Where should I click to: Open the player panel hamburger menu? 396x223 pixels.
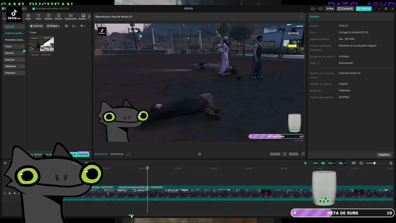point(301,17)
